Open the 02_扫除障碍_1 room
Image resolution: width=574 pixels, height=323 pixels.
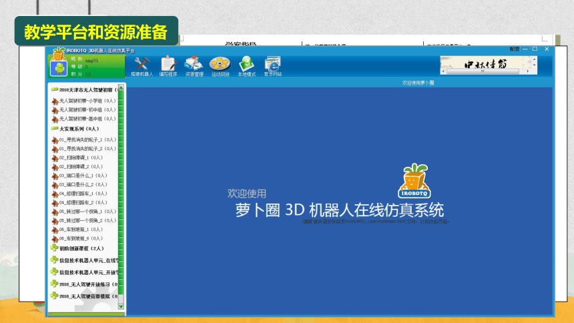(77, 157)
